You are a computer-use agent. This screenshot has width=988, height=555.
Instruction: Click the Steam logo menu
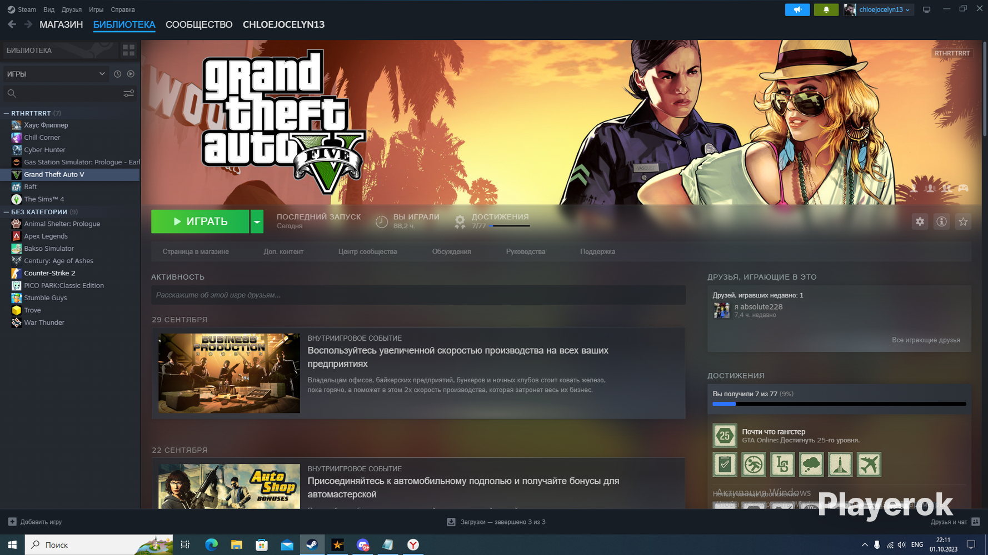[22, 9]
